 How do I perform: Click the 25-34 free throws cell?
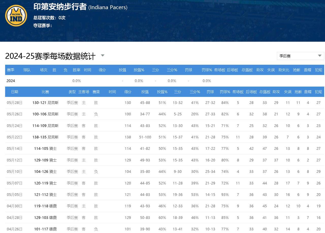coord(210,172)
